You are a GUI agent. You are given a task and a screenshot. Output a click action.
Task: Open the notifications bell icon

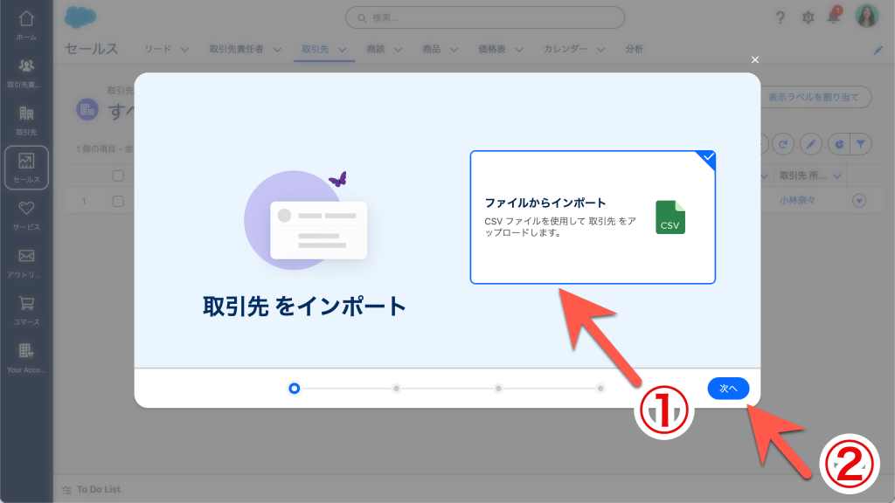tap(834, 16)
